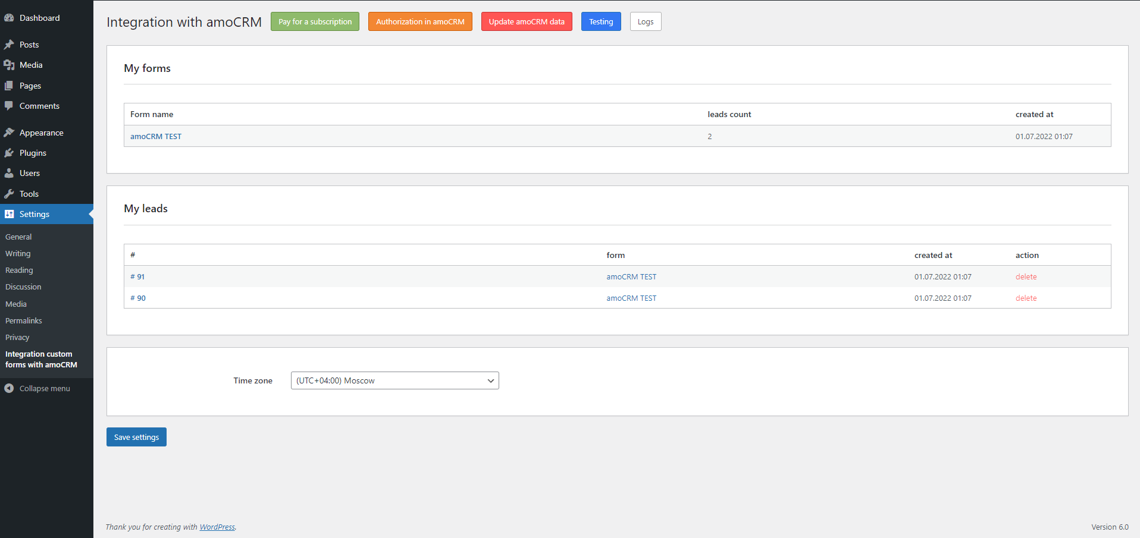Open amoCRM TEST form for lead 91

631,276
